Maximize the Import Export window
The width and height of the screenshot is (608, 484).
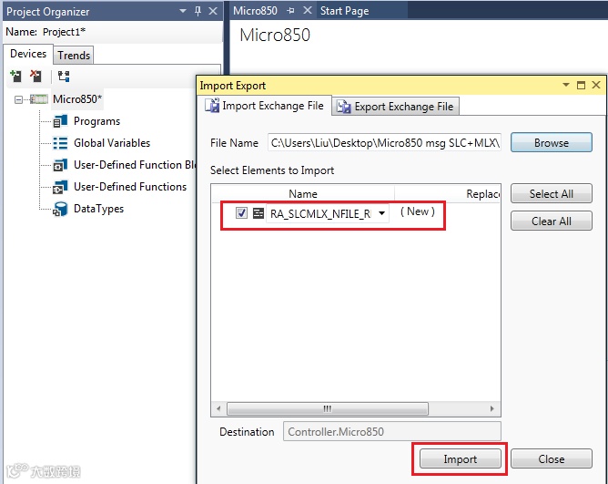581,85
